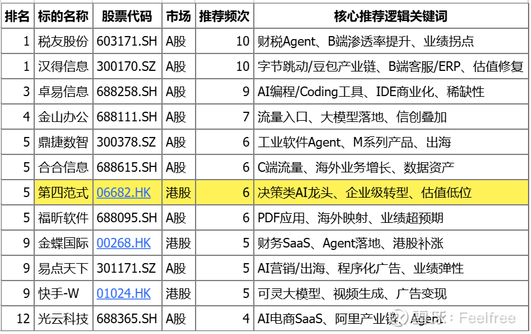Select the 688615.SH code cell
Viewport: 531px width, 334px height.
127,167
